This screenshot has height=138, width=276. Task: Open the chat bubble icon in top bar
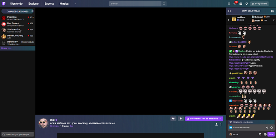point(247,4)
